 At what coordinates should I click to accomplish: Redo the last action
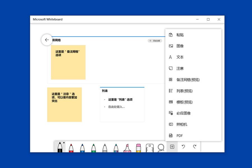click(195, 147)
